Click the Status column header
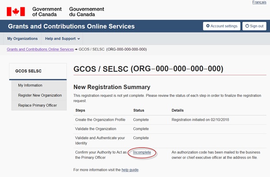270x177 pixels. [139, 110]
